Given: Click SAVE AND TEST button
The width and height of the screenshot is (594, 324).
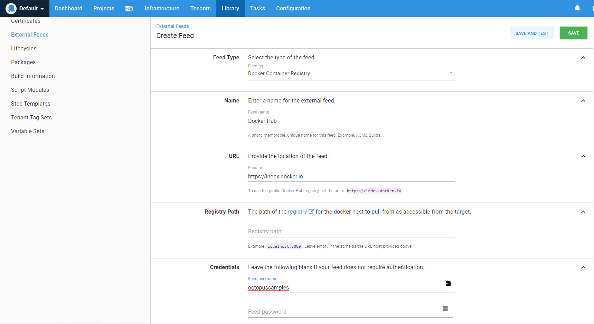Looking at the screenshot, I should pyautogui.click(x=531, y=33).
